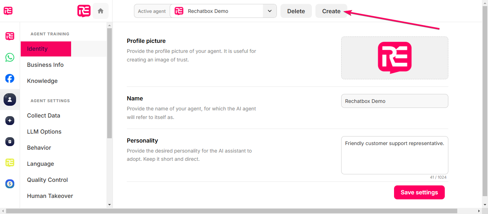488x214 pixels.
Task: Go to home via house icon
Action: tap(100, 11)
